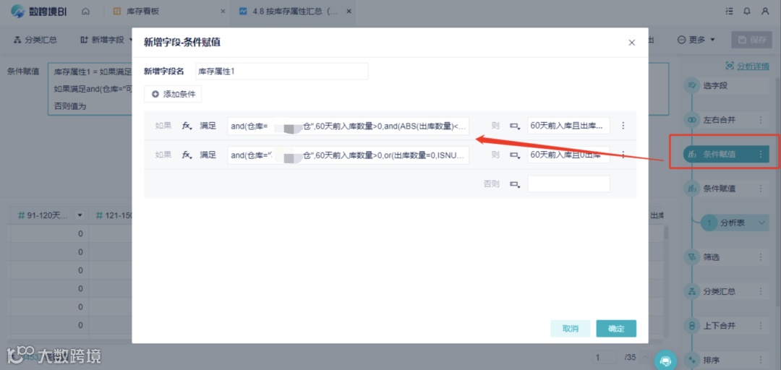The width and height of the screenshot is (781, 370).
Task: Open value type selector in 否则 row
Action: click(515, 184)
